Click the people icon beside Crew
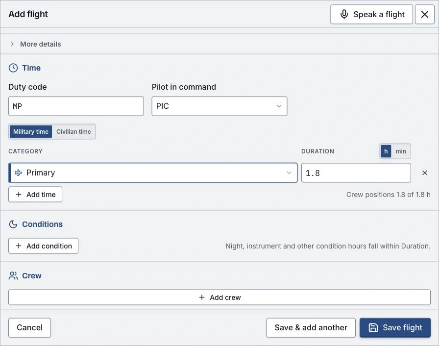 click(13, 276)
